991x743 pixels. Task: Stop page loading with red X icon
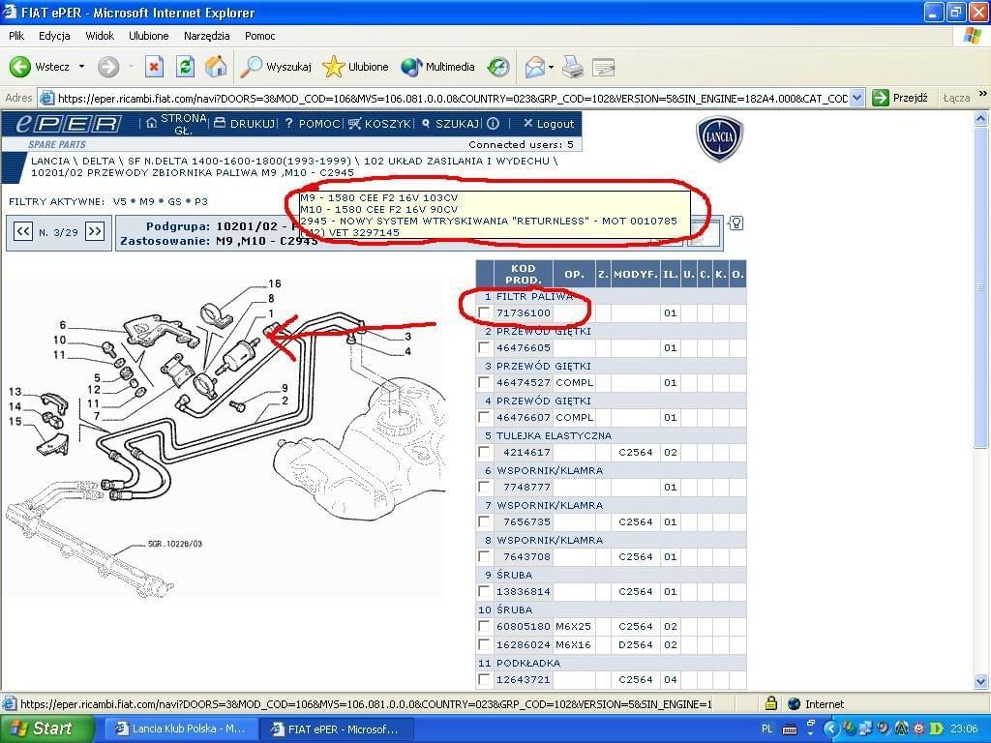click(154, 67)
